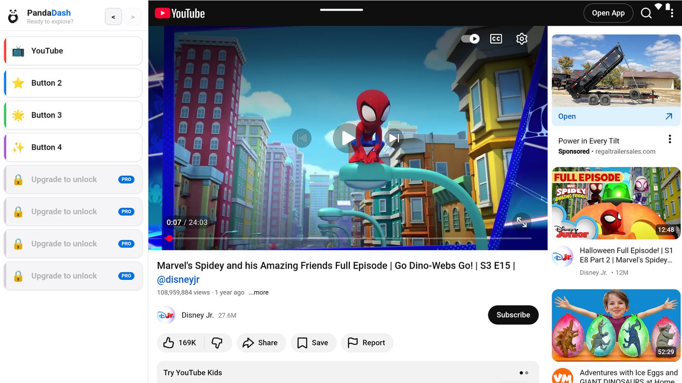Click the second carousel dot in Try YouTube Kids
682x383 pixels.
[527, 373]
